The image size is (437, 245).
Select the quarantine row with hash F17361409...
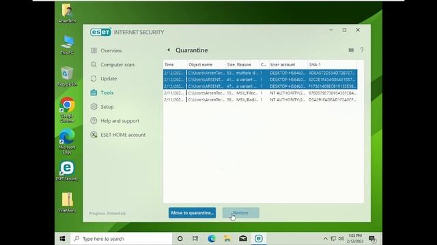click(x=260, y=86)
